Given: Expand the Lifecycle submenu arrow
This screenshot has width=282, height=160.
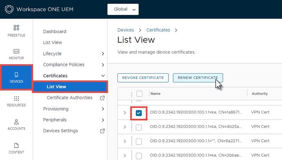Looking at the screenshot, I should pyautogui.click(x=103, y=54).
